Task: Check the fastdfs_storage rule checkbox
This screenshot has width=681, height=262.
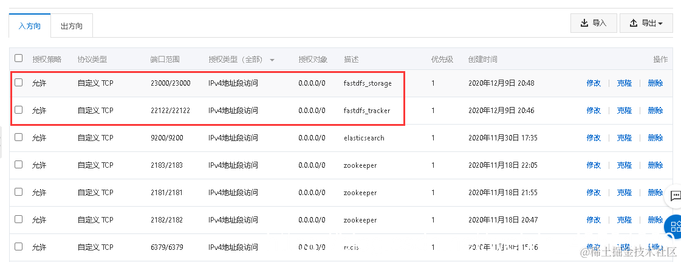Action: [19, 83]
